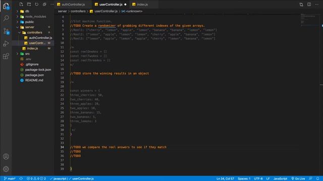This screenshot has height=181, width=323.
Task: Open explorer more actions ellipsis
Action: pyautogui.click(x=52, y=5)
